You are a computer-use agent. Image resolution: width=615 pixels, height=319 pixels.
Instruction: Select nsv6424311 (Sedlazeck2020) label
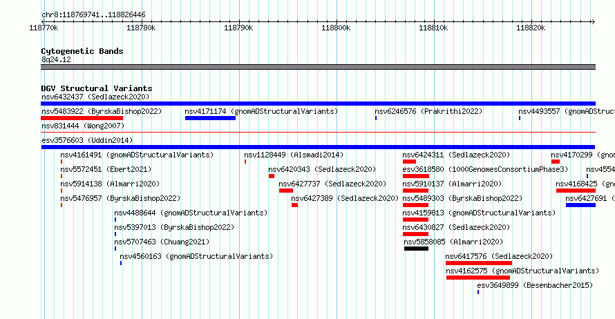coord(456,155)
